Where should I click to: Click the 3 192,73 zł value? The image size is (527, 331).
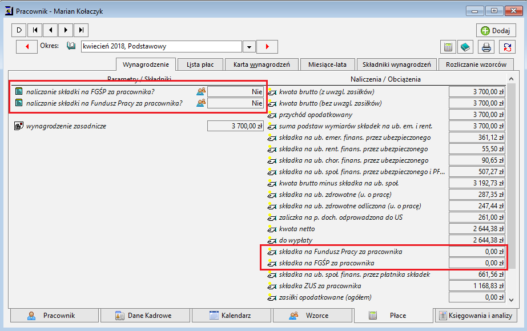[x=477, y=183]
